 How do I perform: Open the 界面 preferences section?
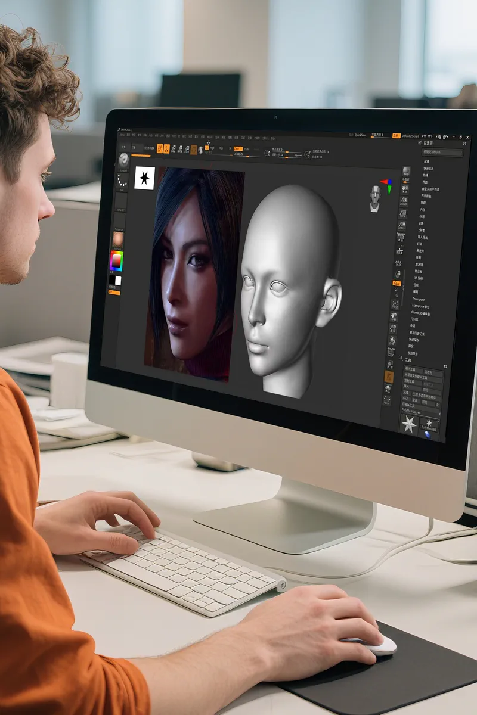425,182
